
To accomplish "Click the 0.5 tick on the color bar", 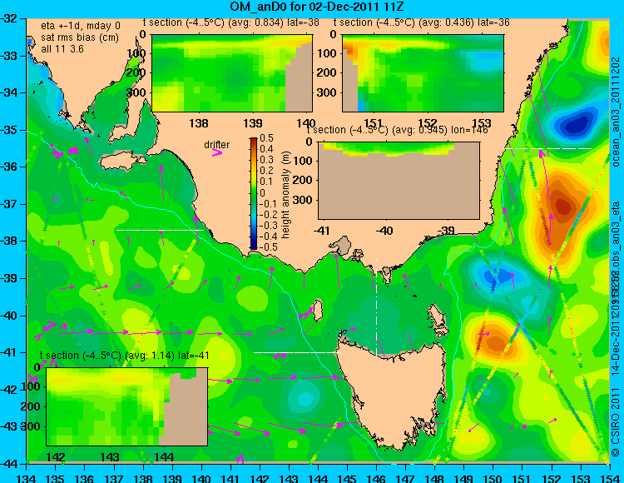I will (266, 138).
